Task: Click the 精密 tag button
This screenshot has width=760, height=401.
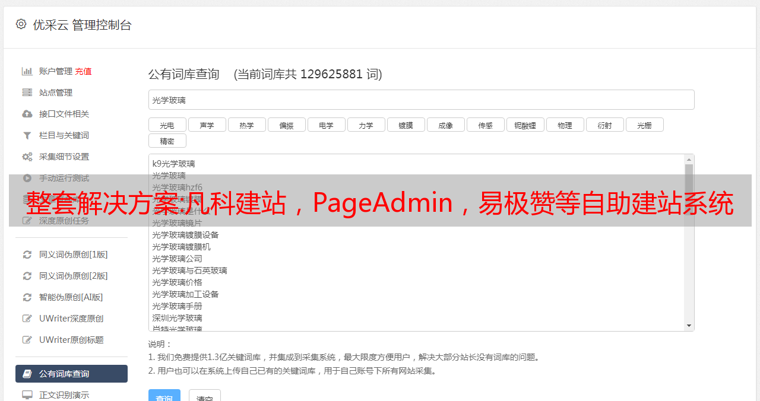Action: tap(167, 141)
